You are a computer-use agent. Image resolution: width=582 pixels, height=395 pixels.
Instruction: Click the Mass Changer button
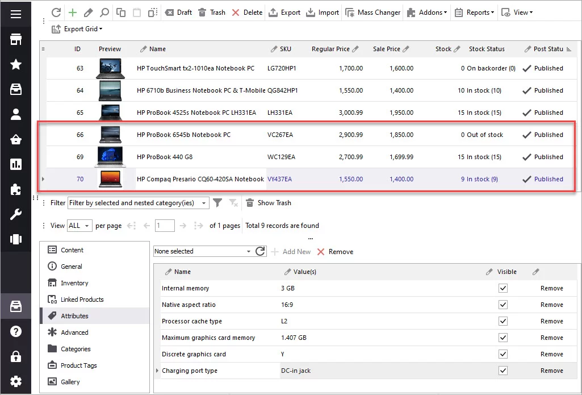click(372, 13)
